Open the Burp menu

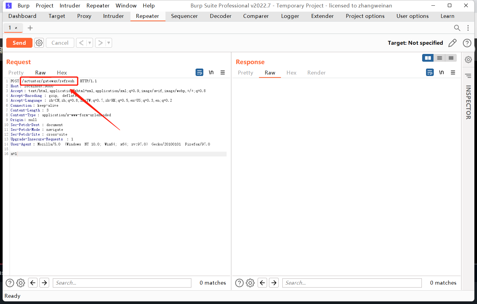coord(24,6)
